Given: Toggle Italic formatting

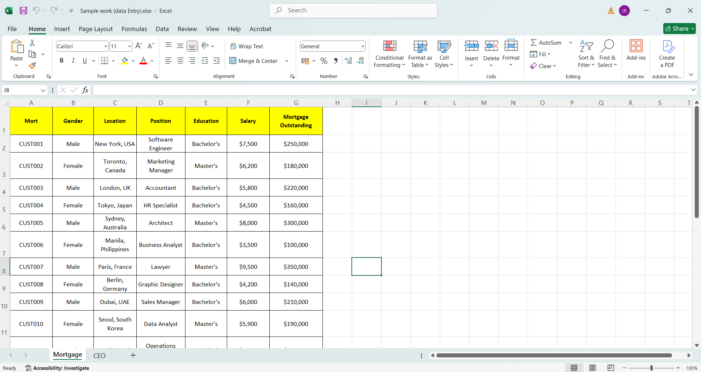Looking at the screenshot, I should (73, 61).
